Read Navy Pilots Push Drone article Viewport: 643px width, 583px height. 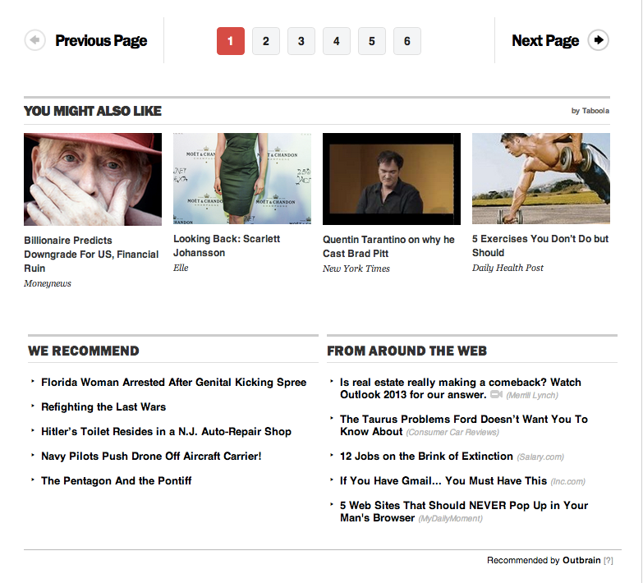pyautogui.click(x=151, y=457)
